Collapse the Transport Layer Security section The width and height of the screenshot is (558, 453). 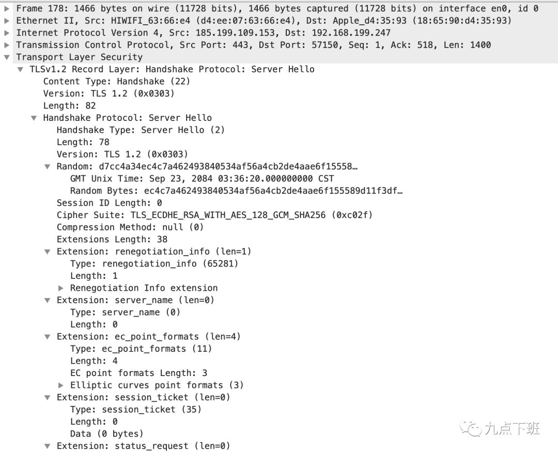point(6,57)
